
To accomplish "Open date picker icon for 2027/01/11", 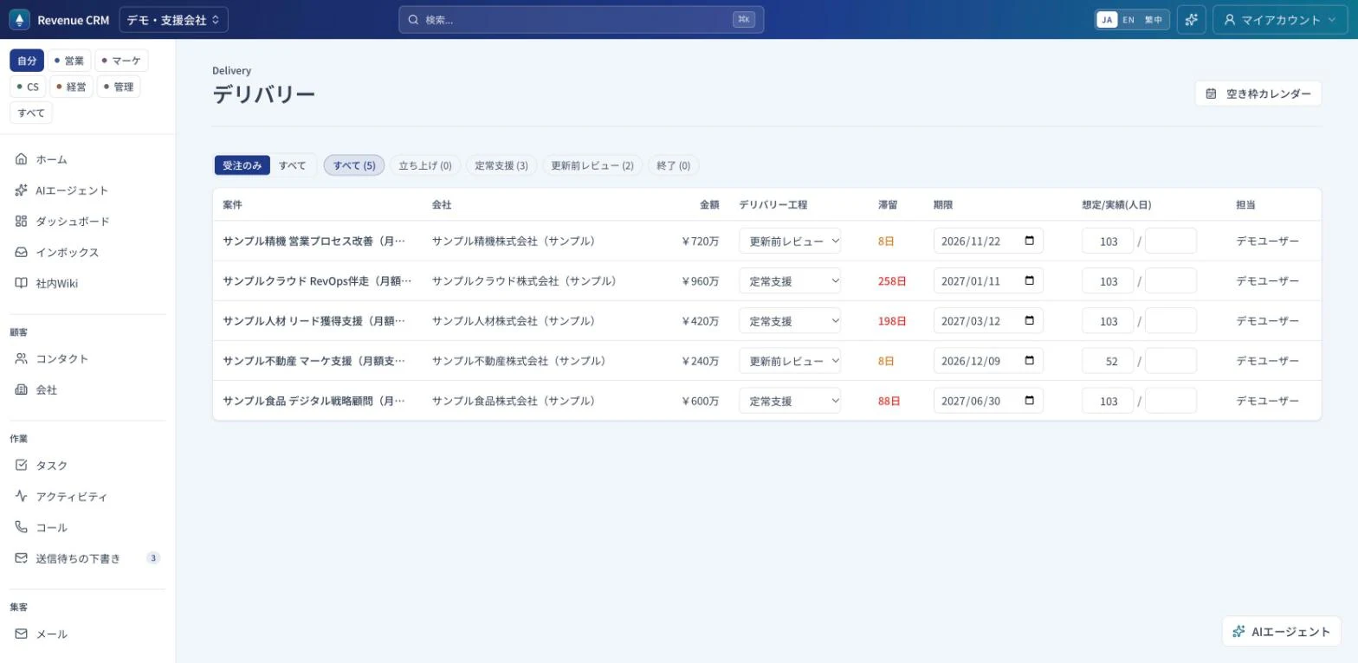I will tap(1030, 280).
